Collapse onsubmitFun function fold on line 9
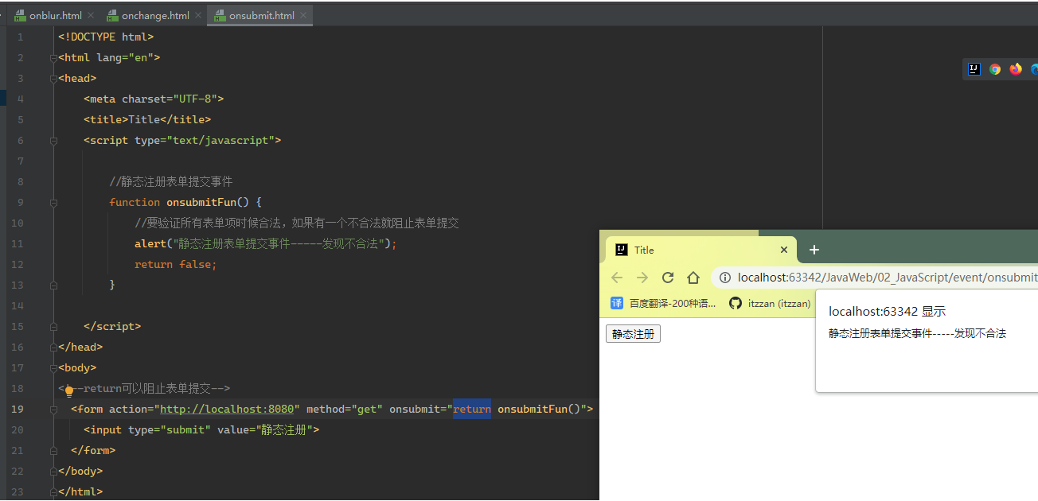 [53, 203]
